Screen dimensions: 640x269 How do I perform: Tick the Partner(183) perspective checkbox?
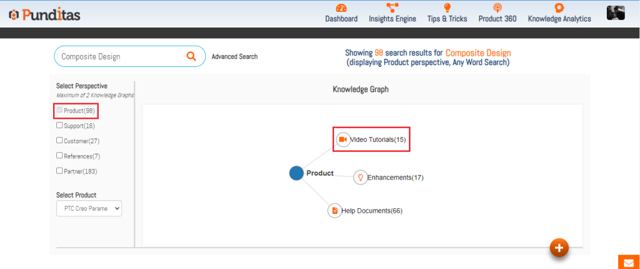pyautogui.click(x=59, y=170)
